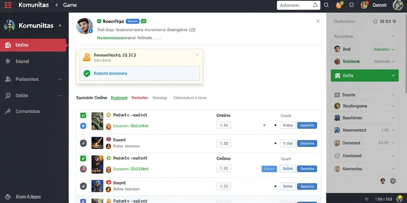Open profile avatar at top-right corner

pos(397,5)
